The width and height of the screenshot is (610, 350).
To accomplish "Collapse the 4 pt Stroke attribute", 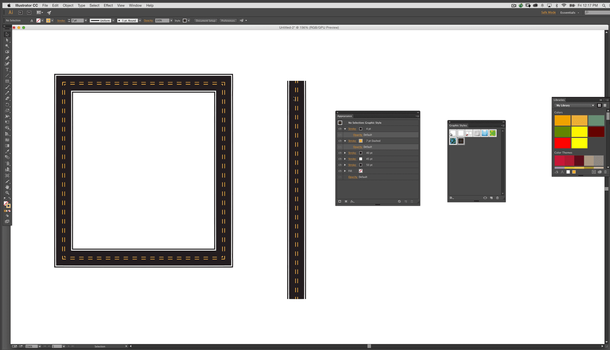I will (x=345, y=129).
